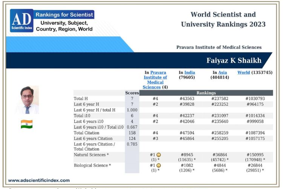This screenshot has width=283, height=189.
Task: Click the Total H row label
Action: point(81,99)
